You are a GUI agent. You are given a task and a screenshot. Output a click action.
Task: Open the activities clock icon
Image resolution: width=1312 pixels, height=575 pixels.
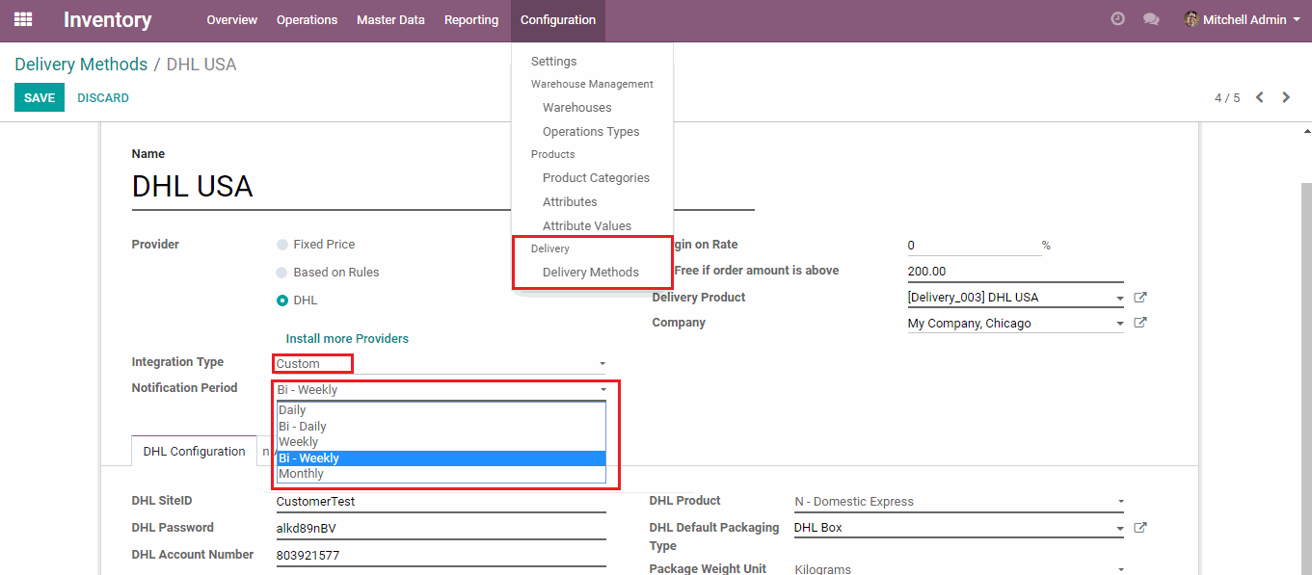[1118, 19]
